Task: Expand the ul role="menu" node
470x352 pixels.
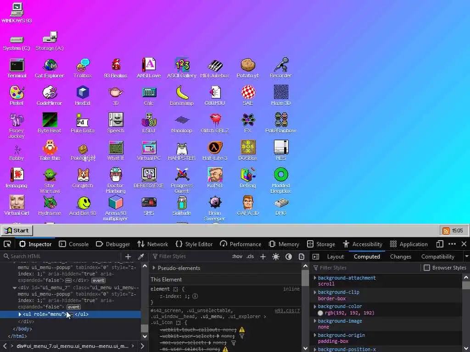Action: coord(20,314)
